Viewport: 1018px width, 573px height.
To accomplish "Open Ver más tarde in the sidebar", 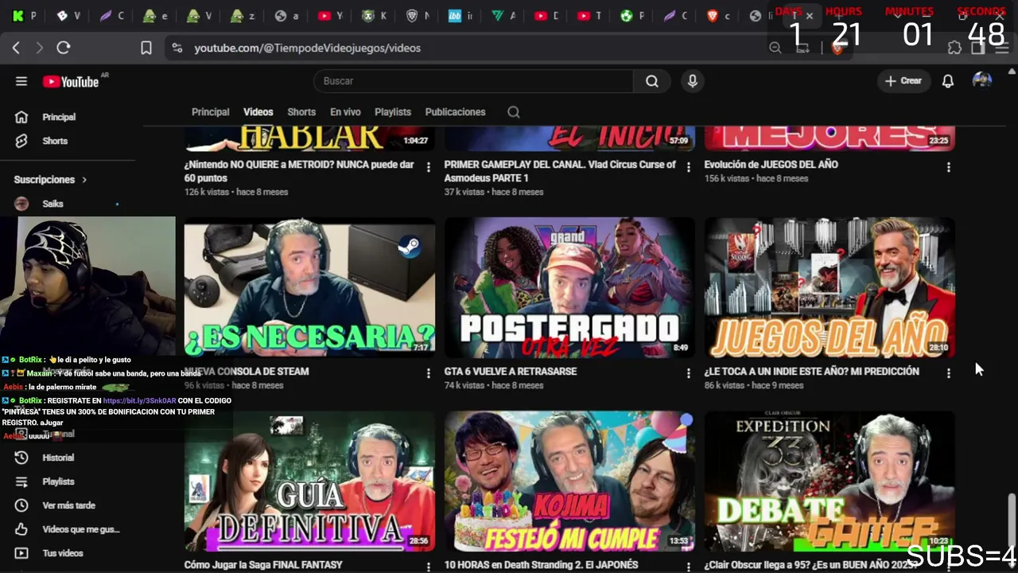I will coord(68,505).
